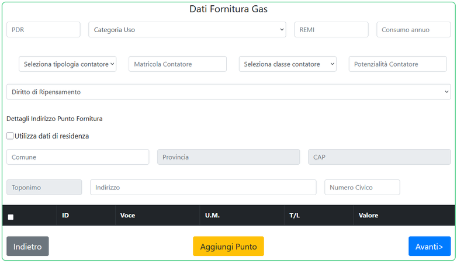457x263 pixels.
Task: Open the Categoria Uso dropdown
Action: 187,29
